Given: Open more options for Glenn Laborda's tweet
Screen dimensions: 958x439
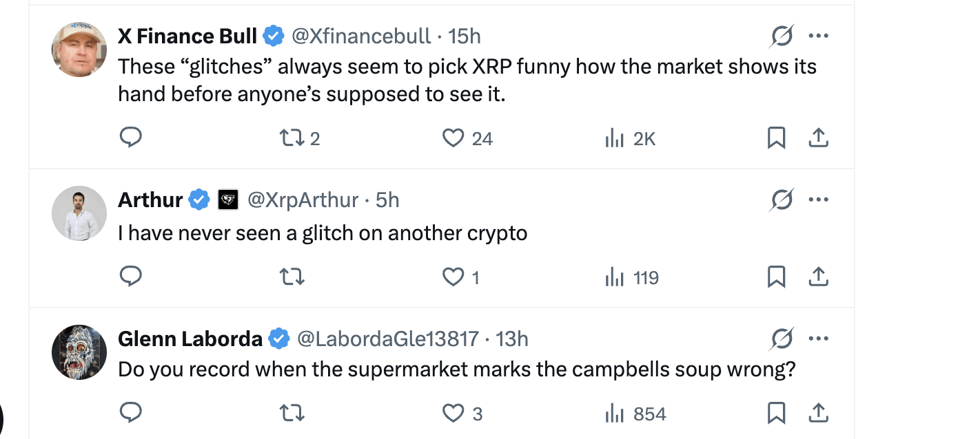Looking at the screenshot, I should click(x=819, y=338).
